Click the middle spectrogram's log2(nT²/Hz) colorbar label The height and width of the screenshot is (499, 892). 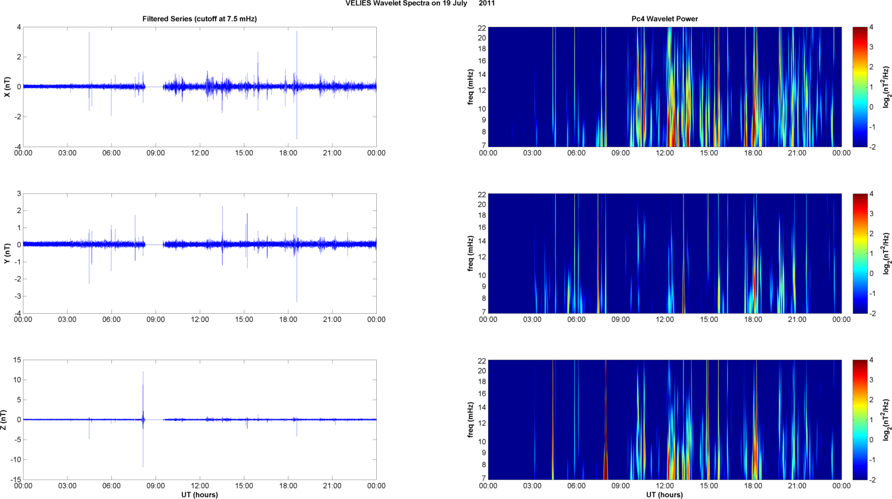coord(887,253)
